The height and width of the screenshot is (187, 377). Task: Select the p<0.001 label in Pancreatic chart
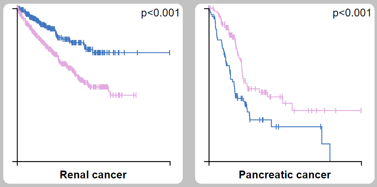[x=352, y=13]
